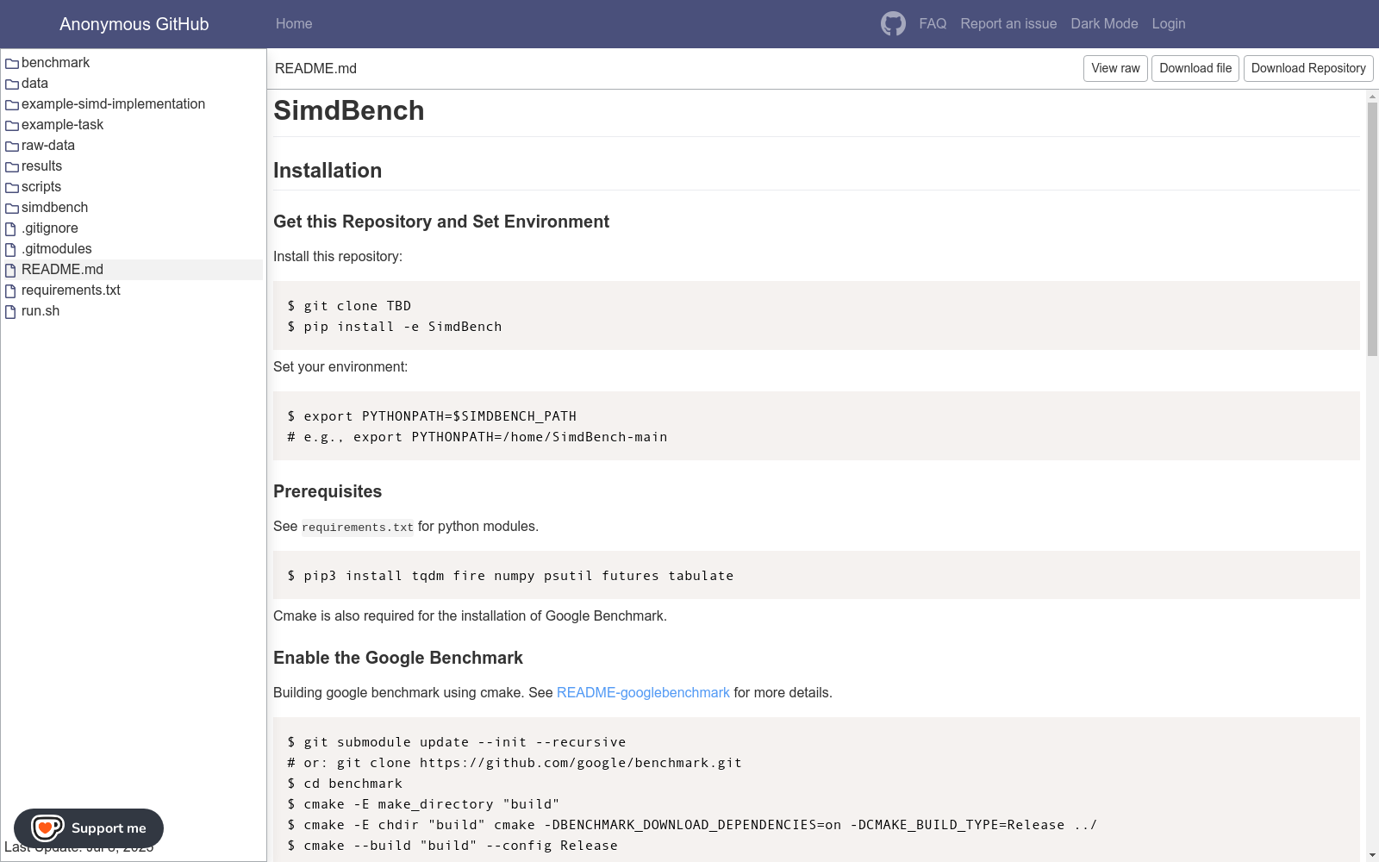The width and height of the screenshot is (1379, 862).
Task: Expand the results folder
Action: (41, 166)
